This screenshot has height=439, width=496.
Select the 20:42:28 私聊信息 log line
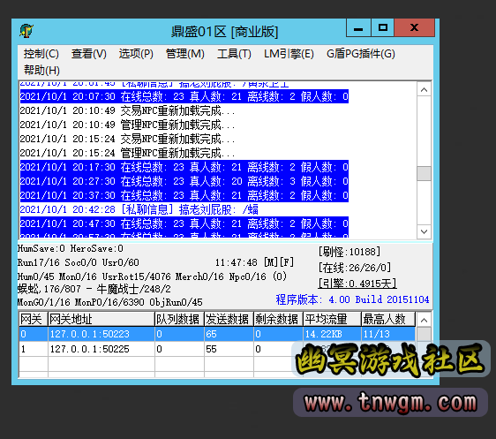pyautogui.click(x=139, y=209)
